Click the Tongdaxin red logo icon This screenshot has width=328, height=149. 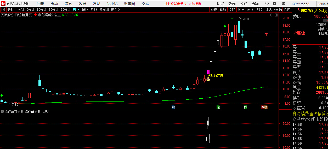tap(3, 3)
